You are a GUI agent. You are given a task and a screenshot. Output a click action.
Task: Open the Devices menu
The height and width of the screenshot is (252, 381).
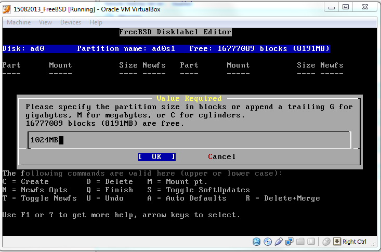[x=71, y=22]
